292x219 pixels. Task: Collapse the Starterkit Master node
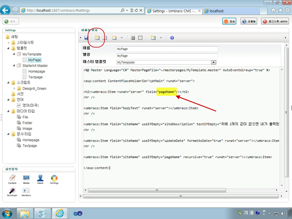click(14, 66)
